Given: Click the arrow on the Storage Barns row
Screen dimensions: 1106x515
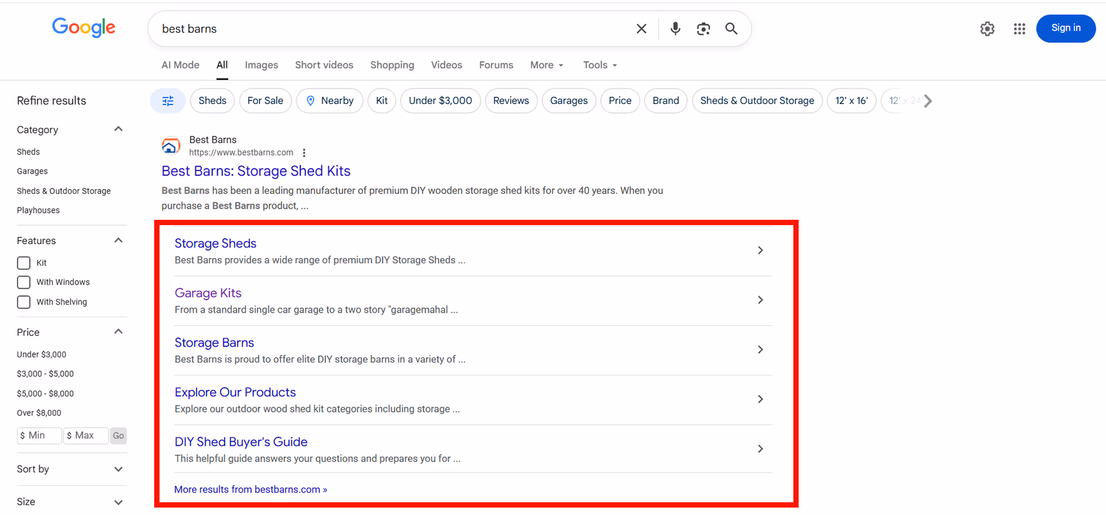Looking at the screenshot, I should coord(760,349).
